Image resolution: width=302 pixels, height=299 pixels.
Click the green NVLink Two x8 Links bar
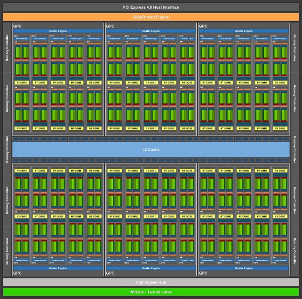(151, 292)
